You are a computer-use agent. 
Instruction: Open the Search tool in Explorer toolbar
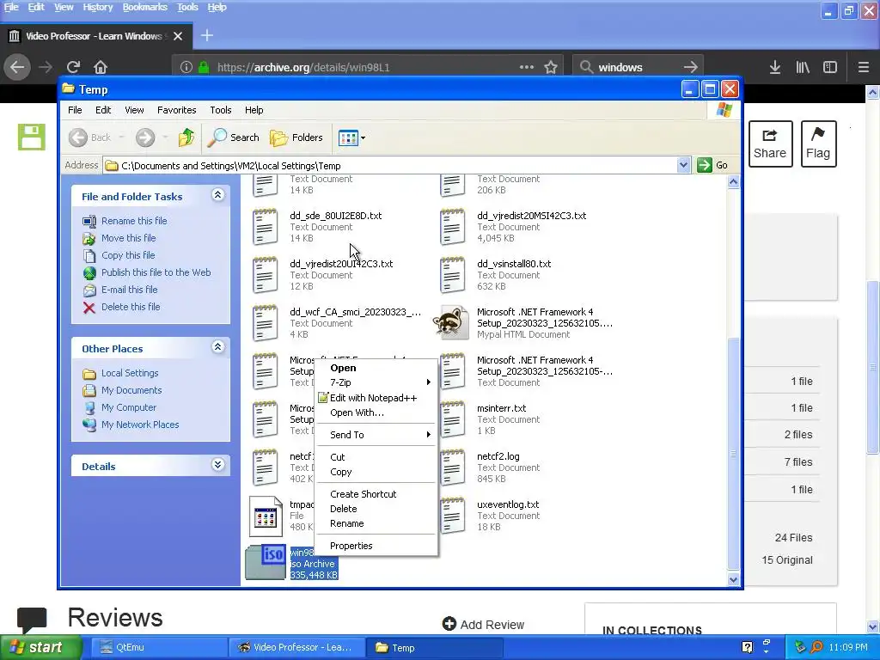pos(233,137)
